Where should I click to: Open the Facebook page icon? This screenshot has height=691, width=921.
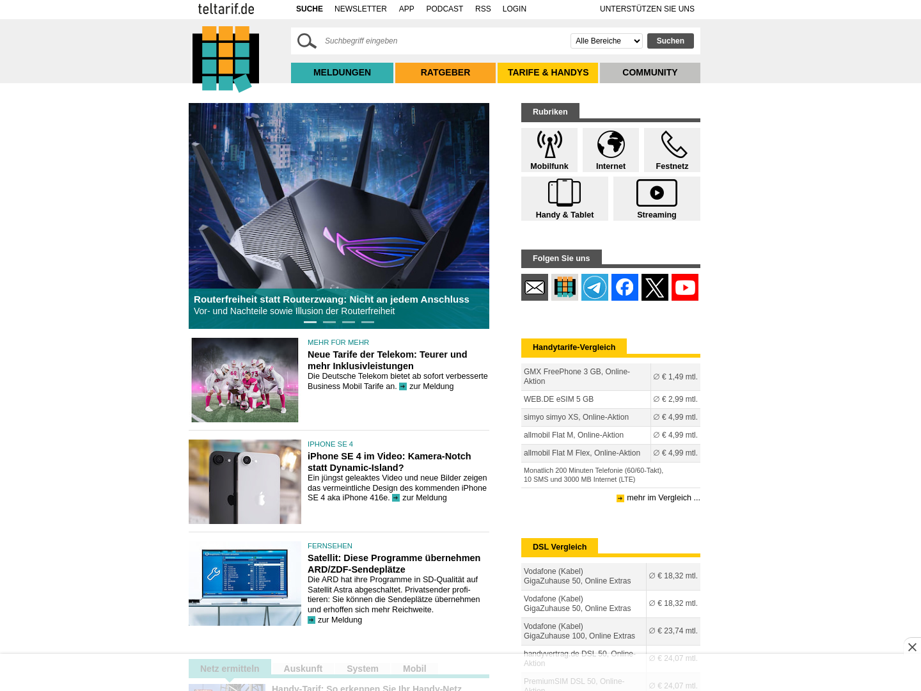625,287
